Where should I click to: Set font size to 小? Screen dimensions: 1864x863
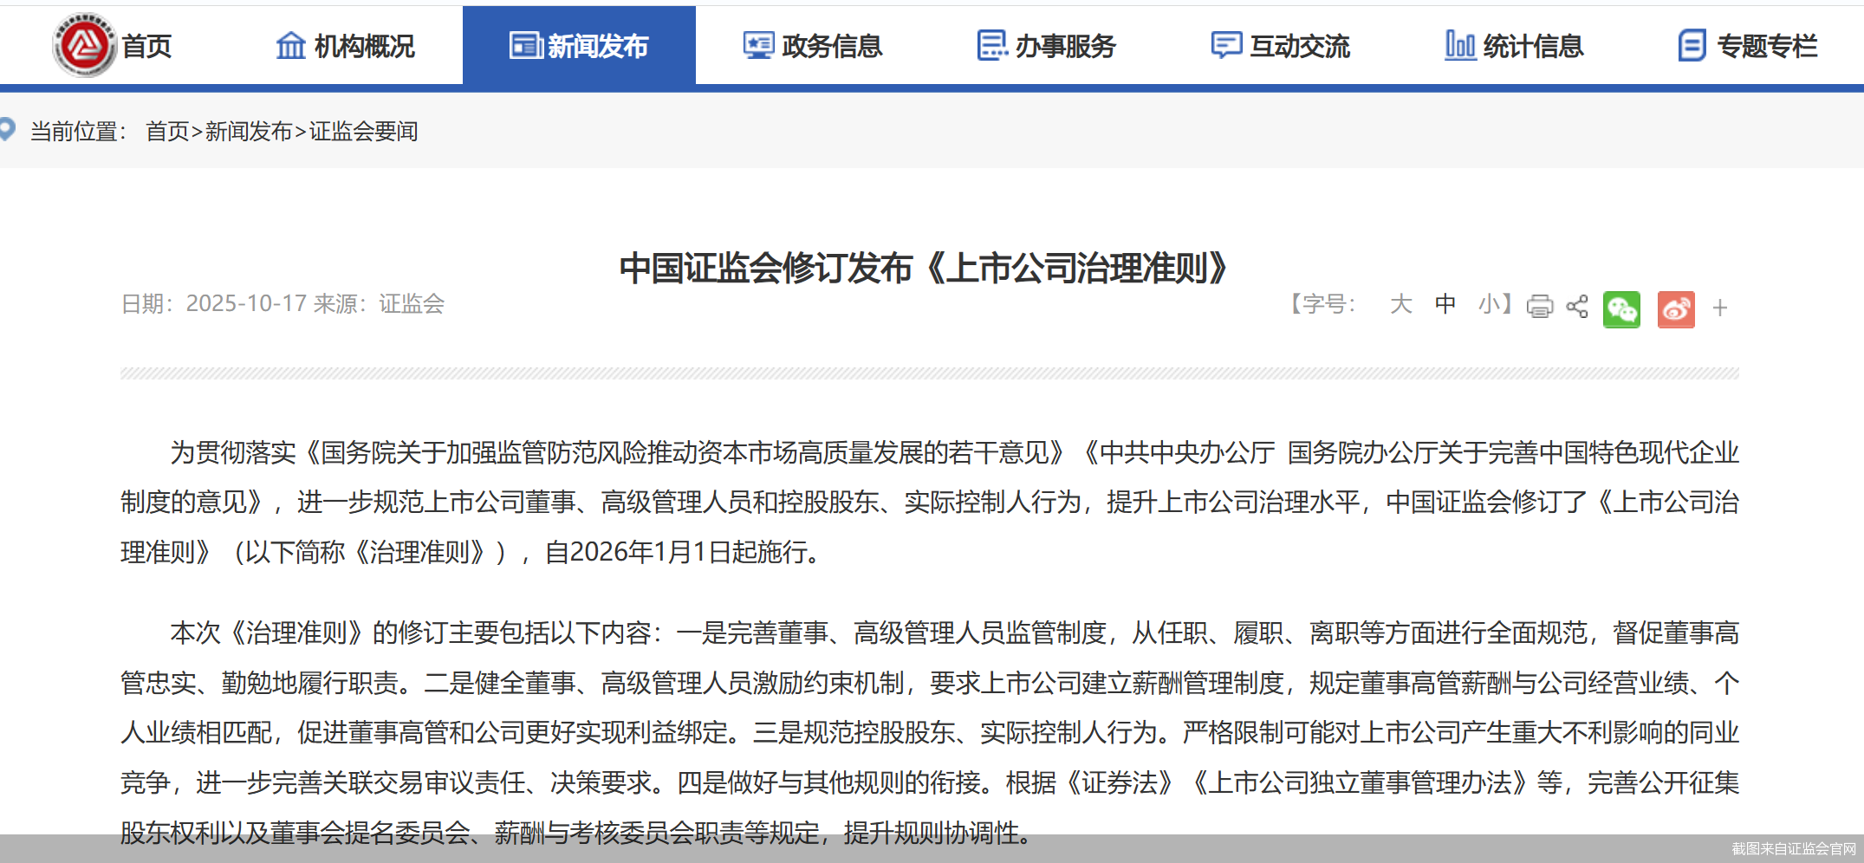click(x=1490, y=305)
